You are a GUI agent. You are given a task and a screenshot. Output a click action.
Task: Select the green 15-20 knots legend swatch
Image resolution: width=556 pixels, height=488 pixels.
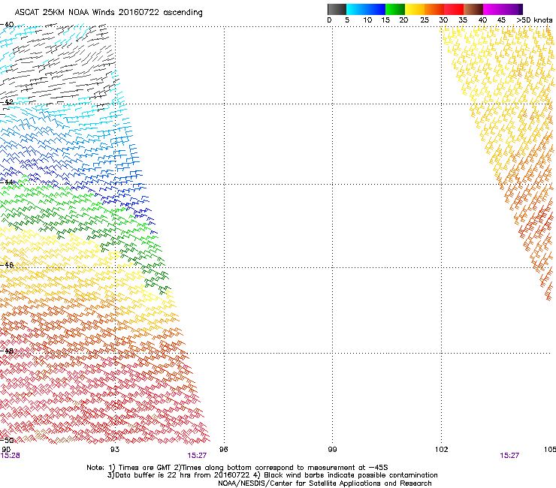[395, 9]
